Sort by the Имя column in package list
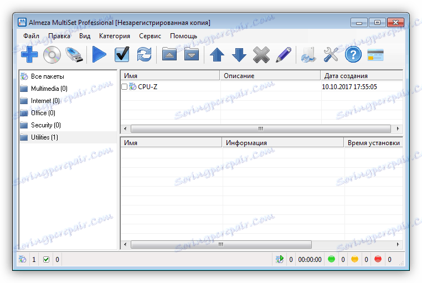Viewport: 422px width, 283px height. pyautogui.click(x=170, y=75)
